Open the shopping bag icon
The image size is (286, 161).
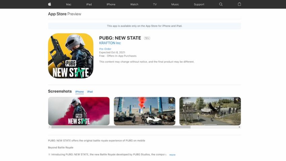(x=239, y=4)
